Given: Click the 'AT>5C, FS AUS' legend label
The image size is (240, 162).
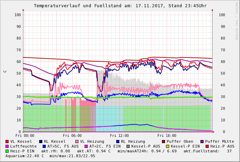Looking at the screenshot, I should 63,146.
